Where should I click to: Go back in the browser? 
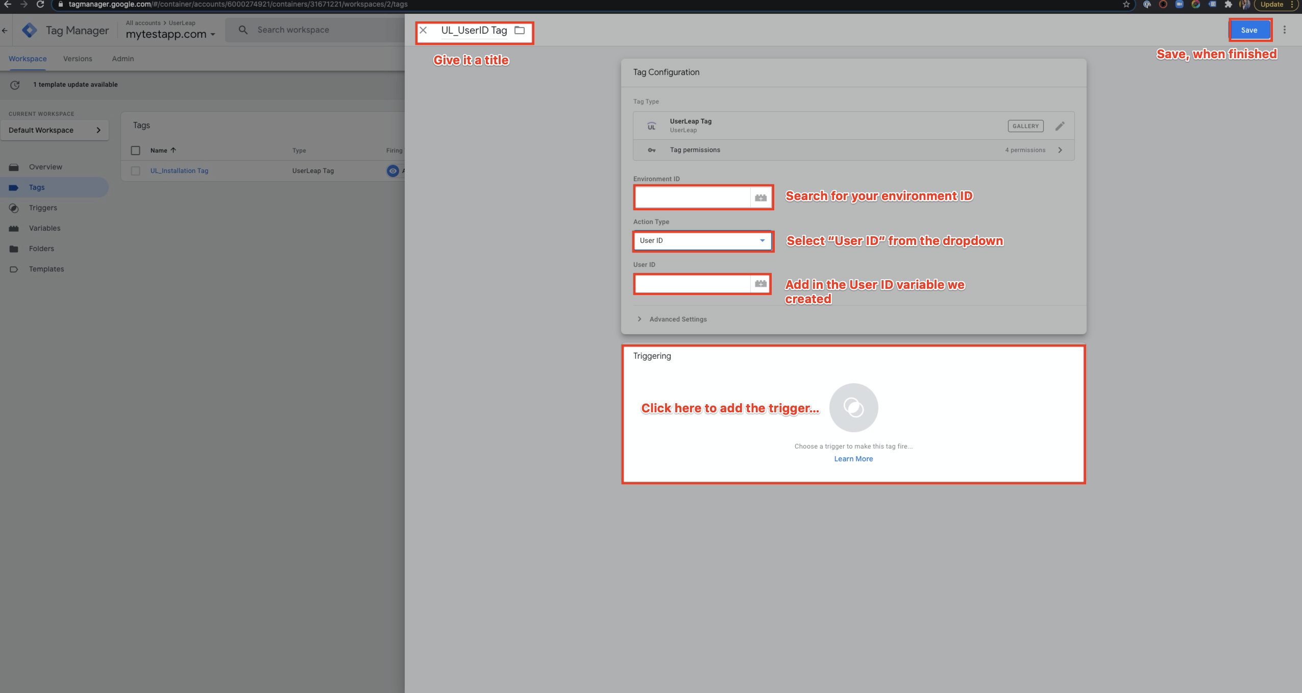(8, 5)
